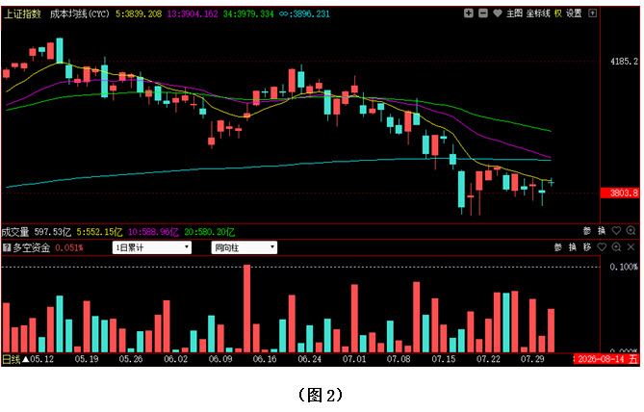Click the heart favorite icon in 多空资金 row
This screenshot has height=412, width=644.
click(x=602, y=247)
